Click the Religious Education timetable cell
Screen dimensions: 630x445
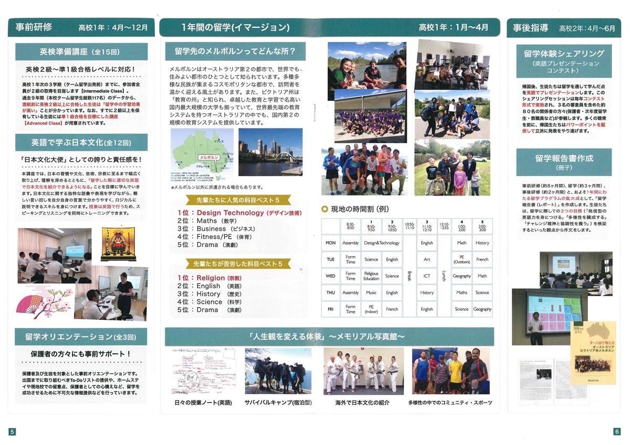coord(371,276)
